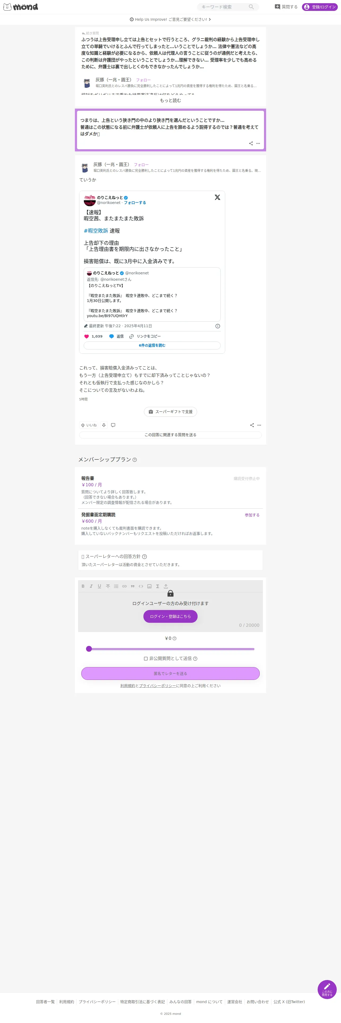Open 登録/ログイン in the header
Viewport: 341px width, 1023px height.
pyautogui.click(x=319, y=7)
